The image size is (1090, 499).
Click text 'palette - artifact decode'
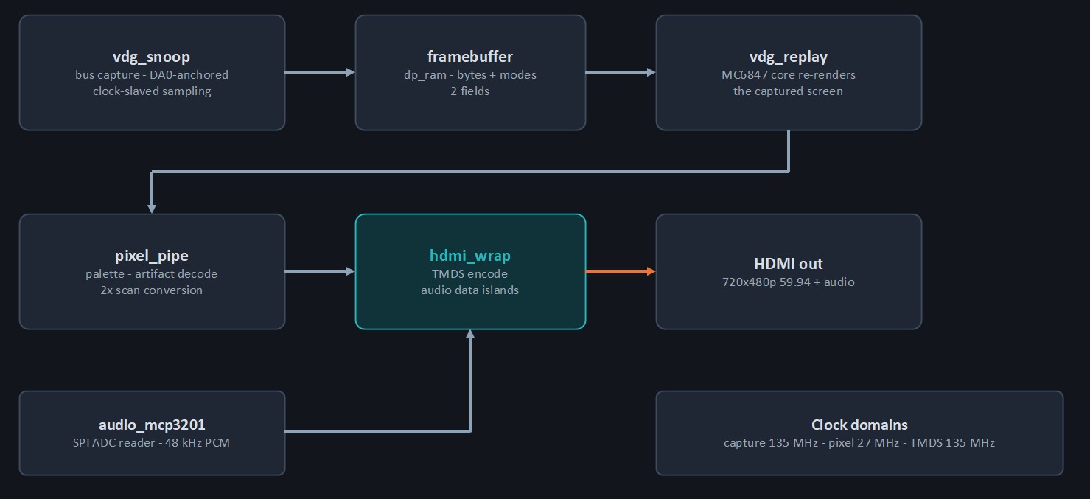[152, 274]
